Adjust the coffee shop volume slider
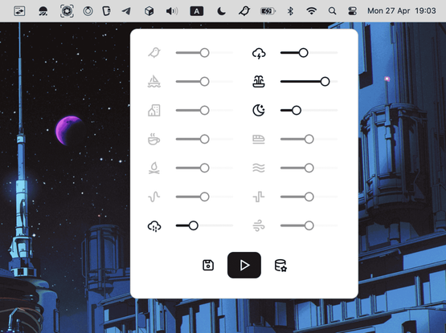The height and width of the screenshot is (333, 446). [x=204, y=140]
